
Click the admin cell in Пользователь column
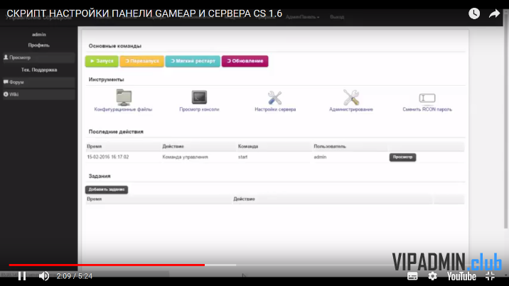point(320,157)
